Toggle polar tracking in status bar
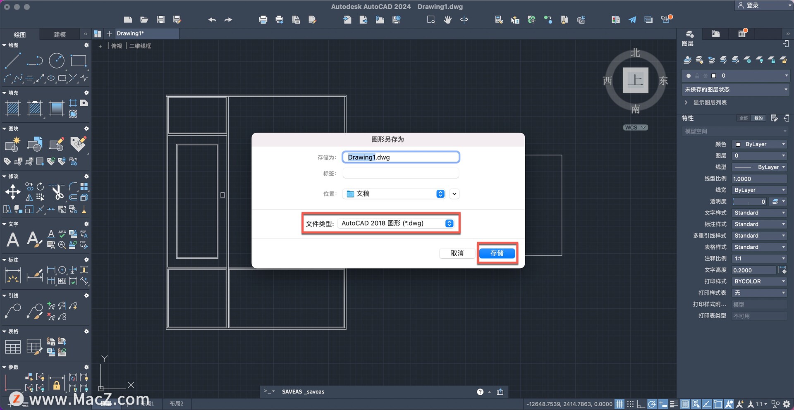Image resolution: width=794 pixels, height=410 pixels. coord(652,404)
